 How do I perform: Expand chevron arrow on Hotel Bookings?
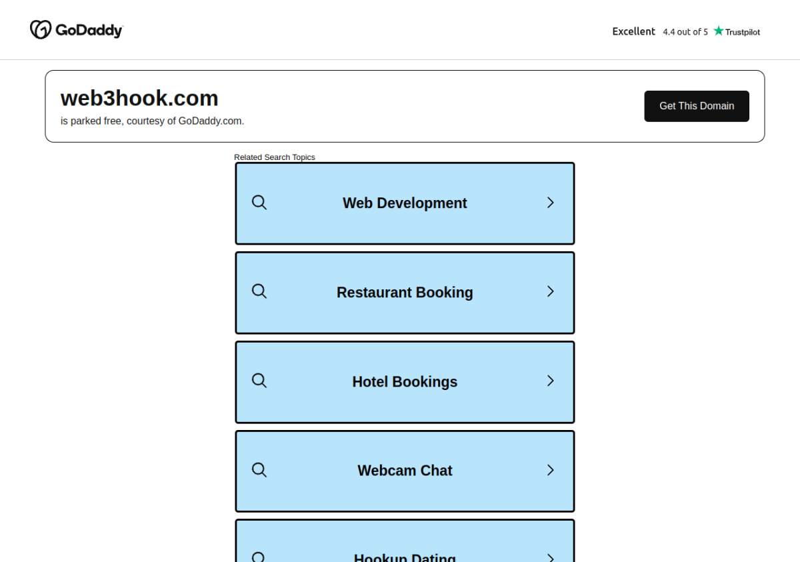(x=551, y=381)
